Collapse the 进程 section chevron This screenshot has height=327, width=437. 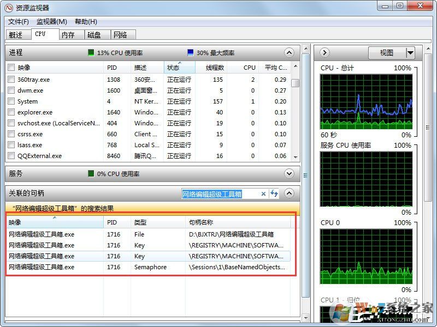[x=289, y=52]
